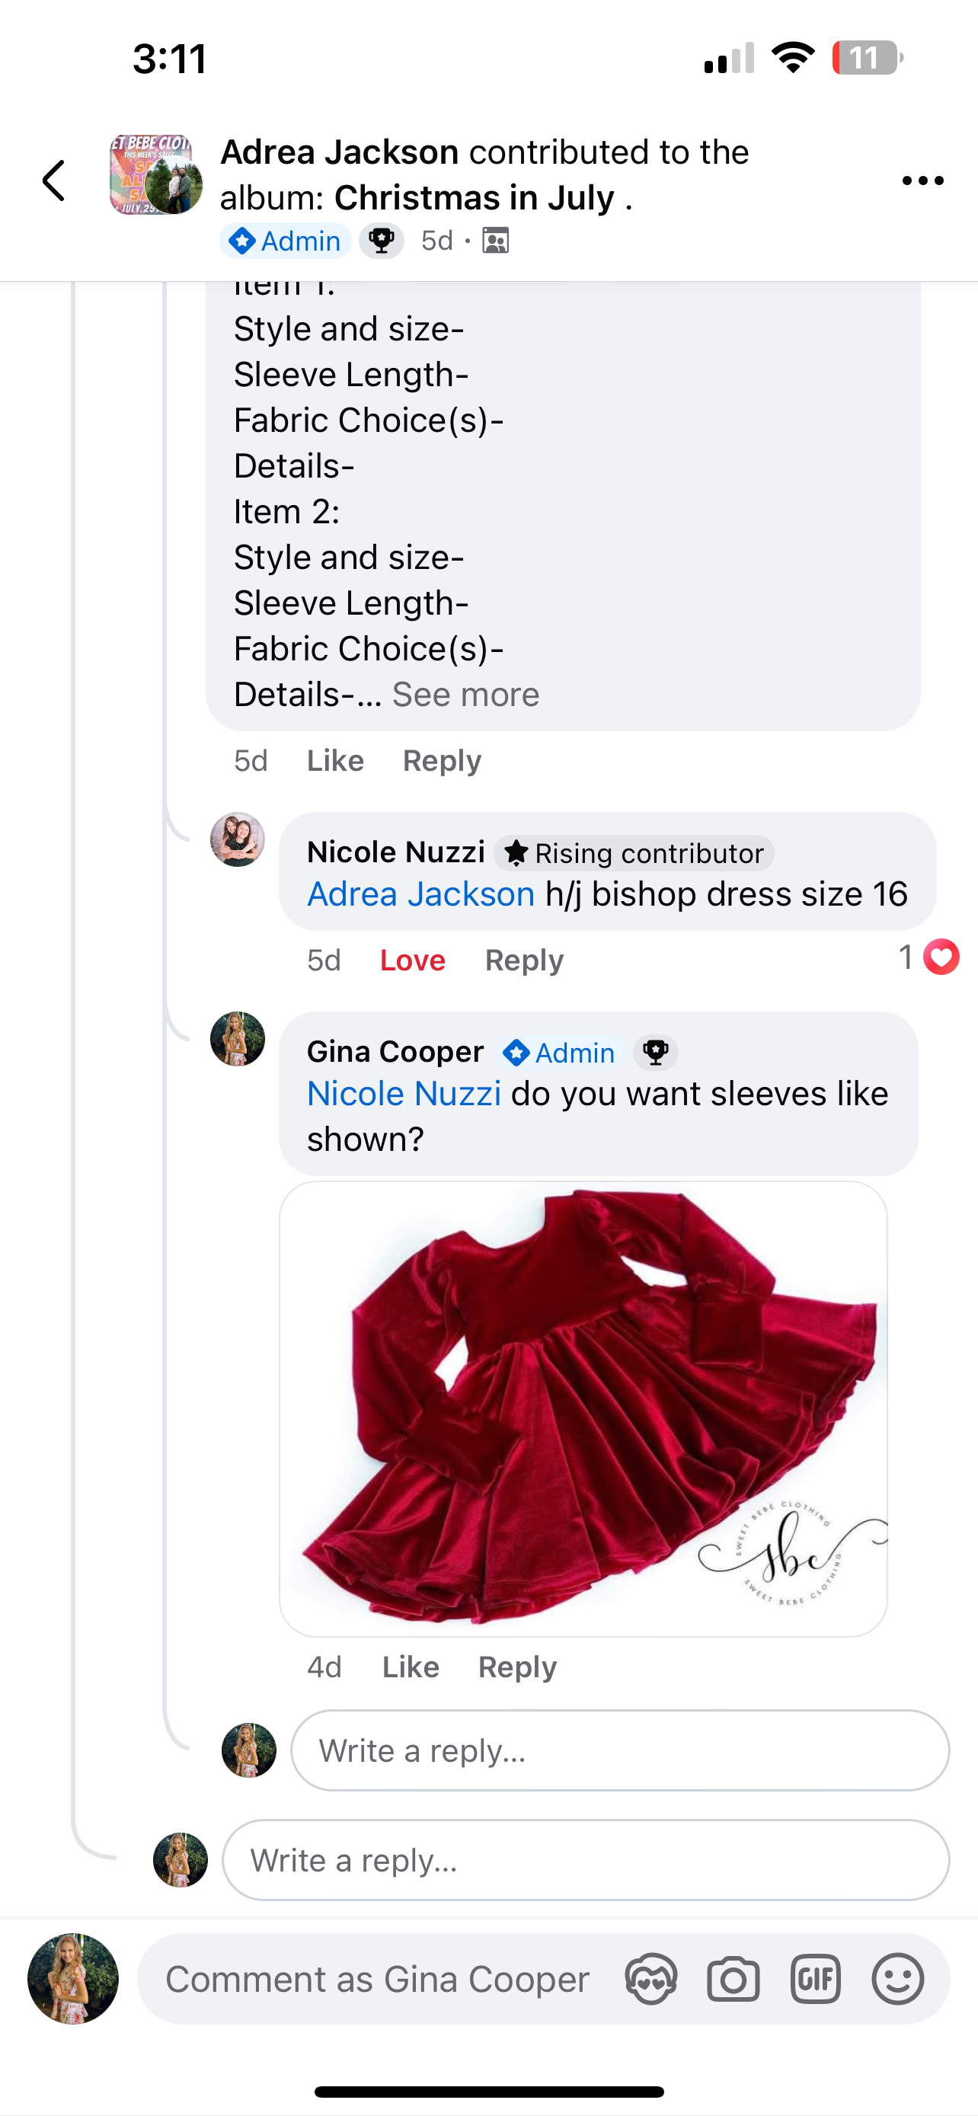Tap the avatar sticker icon
Screen dimensions: 978x2116
pos(650,1980)
